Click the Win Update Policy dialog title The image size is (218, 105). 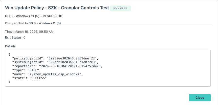point(57,8)
